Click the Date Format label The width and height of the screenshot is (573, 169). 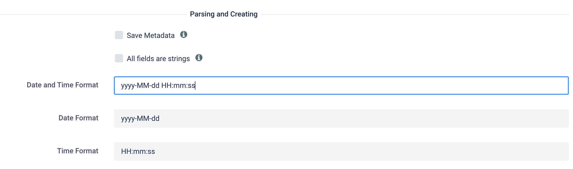78,118
